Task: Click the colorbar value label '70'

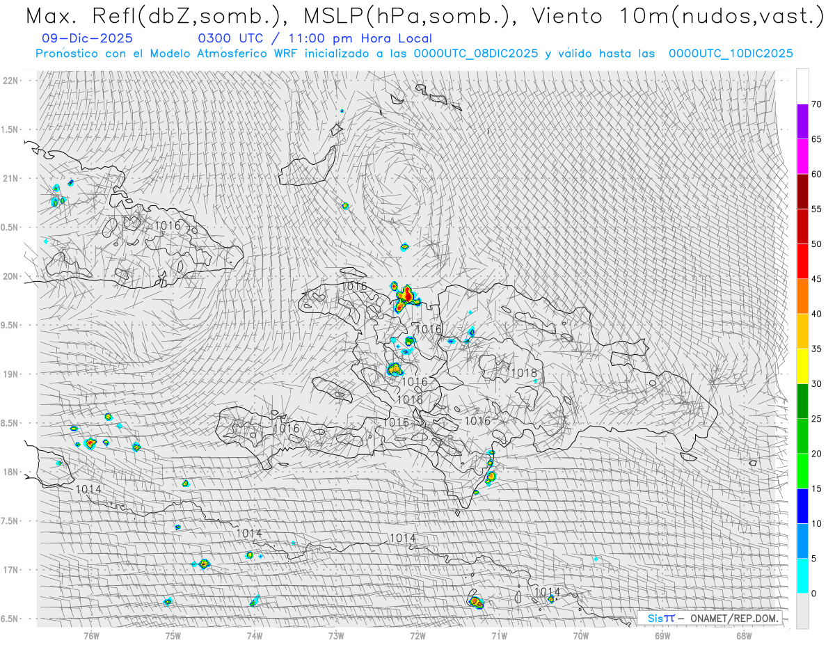Action: pos(816,104)
